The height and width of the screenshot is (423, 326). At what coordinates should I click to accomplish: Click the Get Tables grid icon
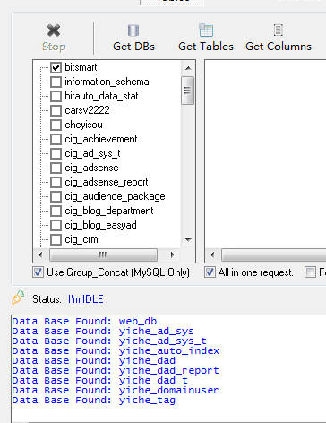[206, 30]
